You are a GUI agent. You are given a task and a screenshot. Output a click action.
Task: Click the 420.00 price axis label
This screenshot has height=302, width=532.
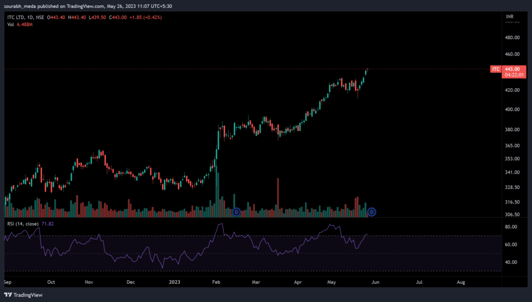pos(512,90)
